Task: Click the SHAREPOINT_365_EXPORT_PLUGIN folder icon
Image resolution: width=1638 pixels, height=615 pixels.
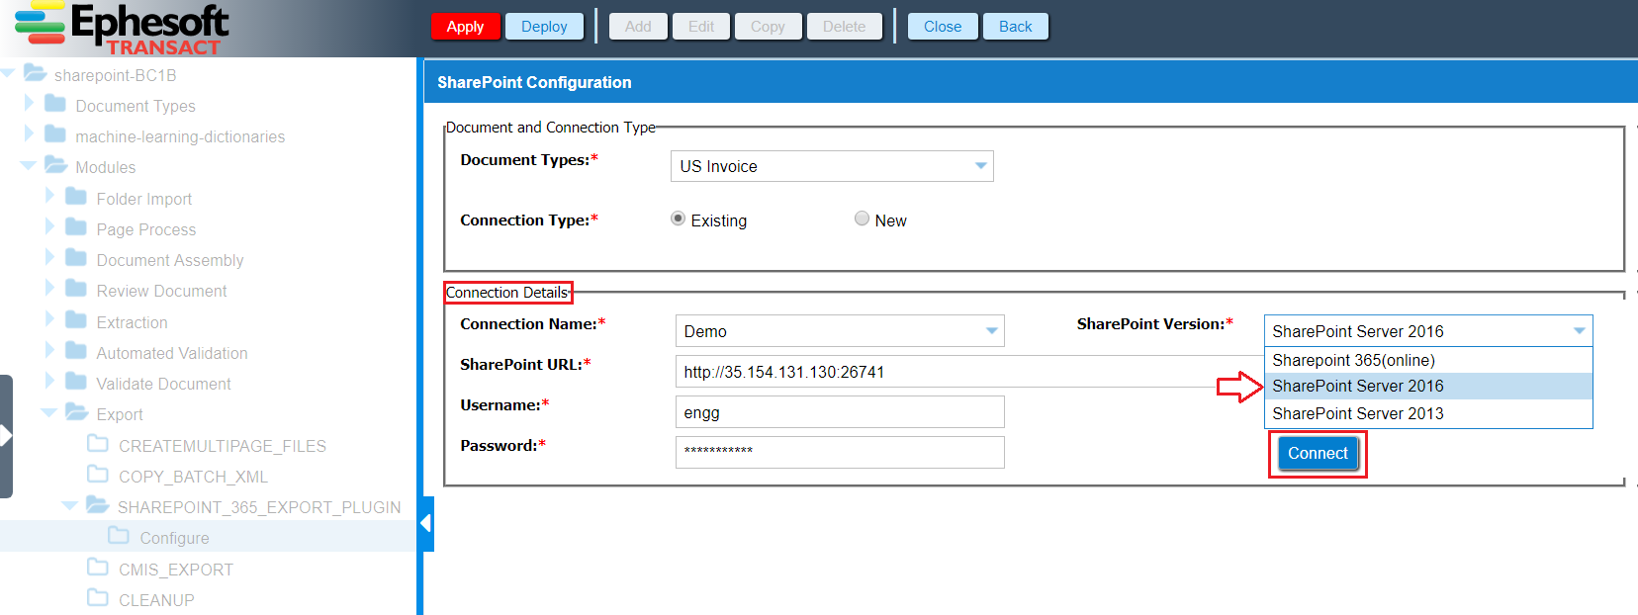Action: pyautogui.click(x=98, y=505)
